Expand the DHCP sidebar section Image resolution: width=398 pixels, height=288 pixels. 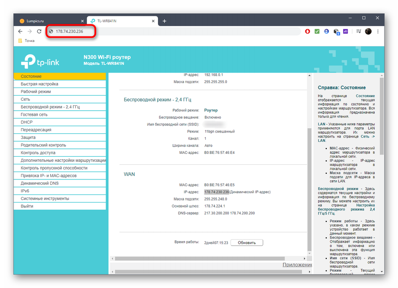[x=27, y=122]
